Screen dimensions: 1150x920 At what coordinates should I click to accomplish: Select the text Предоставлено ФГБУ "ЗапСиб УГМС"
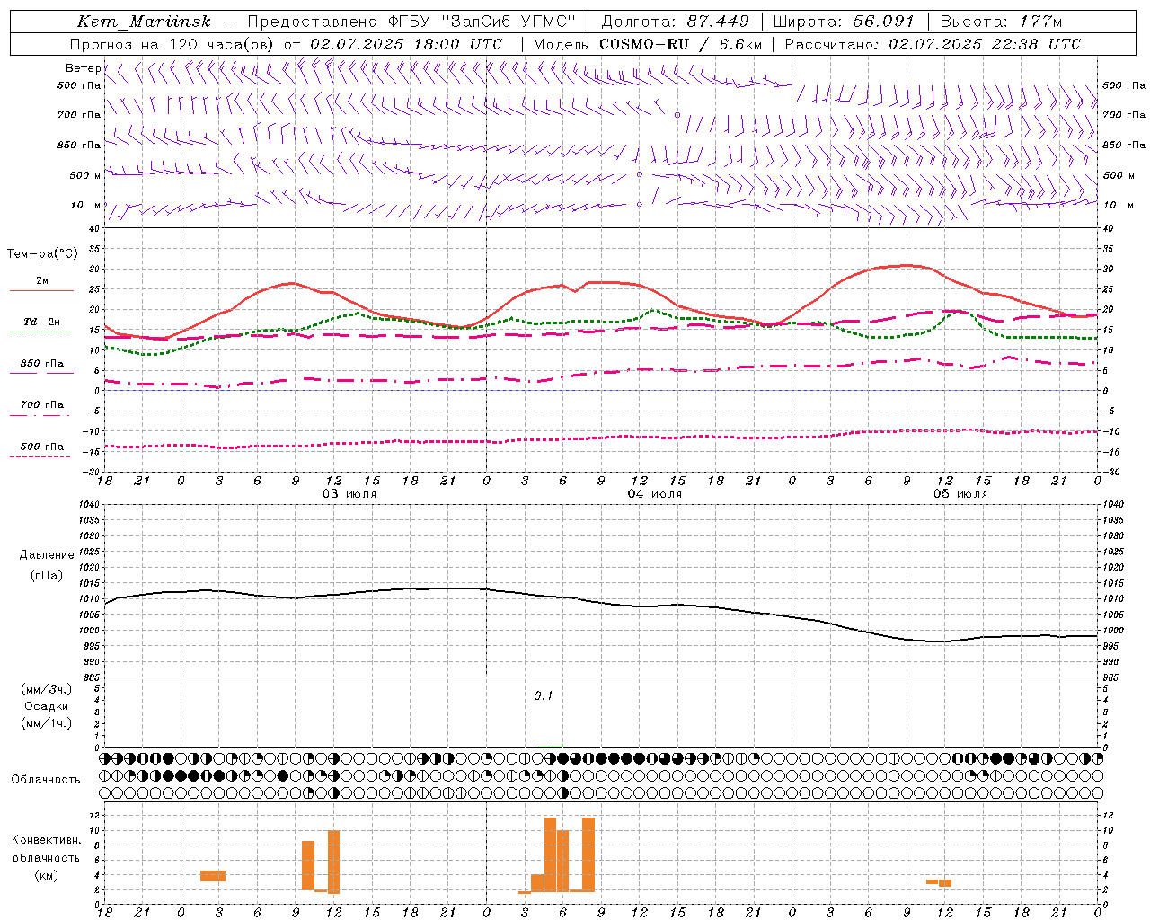click(411, 22)
